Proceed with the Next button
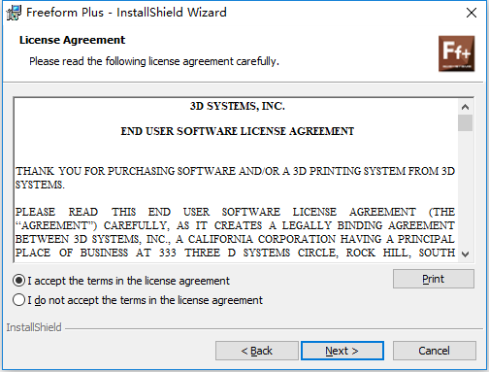Image resolution: width=489 pixels, height=372 pixels. coord(342,351)
